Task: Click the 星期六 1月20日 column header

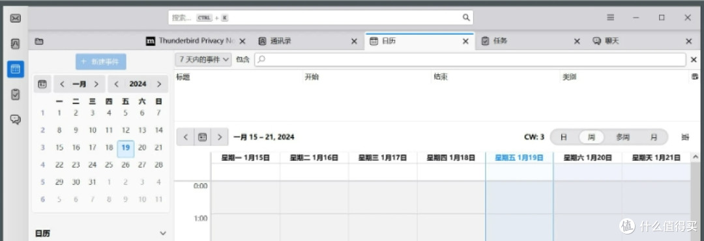Action: (x=587, y=158)
